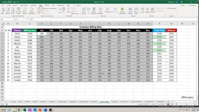This screenshot has height=112, width=199.
Task: Click the formula bar showing 240
Action: (x=113, y=19)
